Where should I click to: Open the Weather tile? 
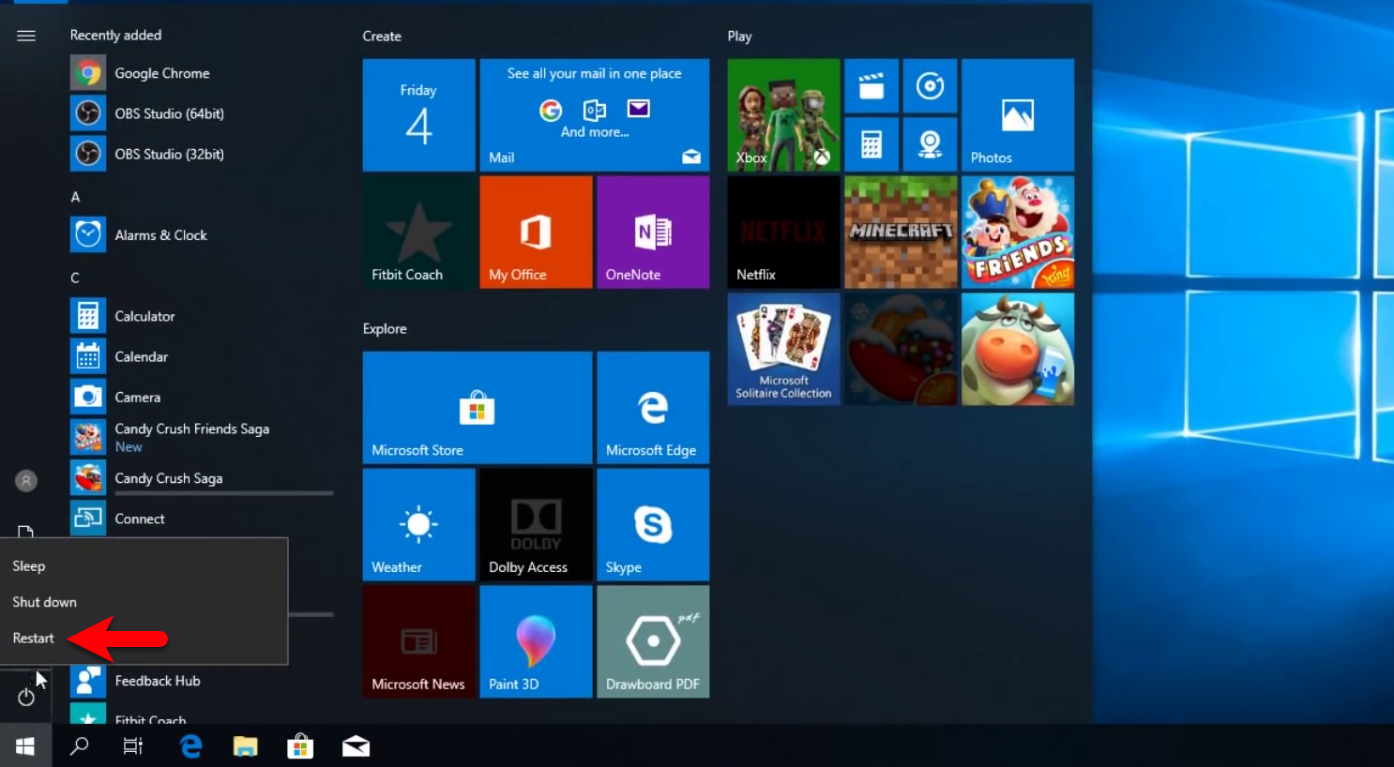(418, 525)
